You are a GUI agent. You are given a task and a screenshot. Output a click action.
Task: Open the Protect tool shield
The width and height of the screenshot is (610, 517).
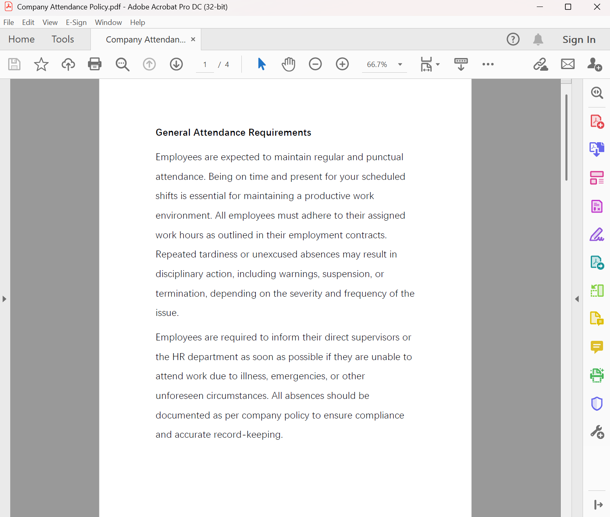(597, 403)
